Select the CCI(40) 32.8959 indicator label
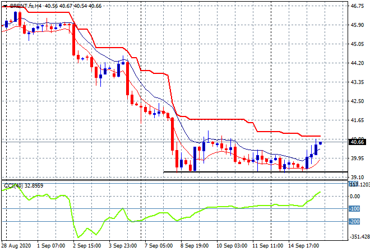The height and width of the screenshot is (252, 370). tap(24, 186)
